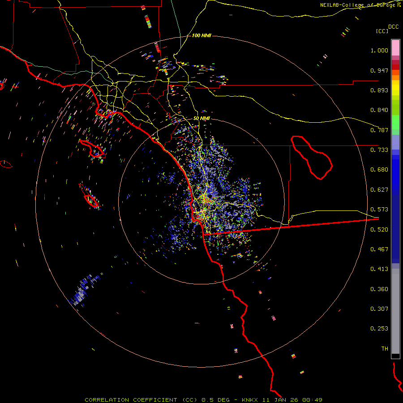Pick the pink band of the color scale
403x403 pixels.
point(395,48)
